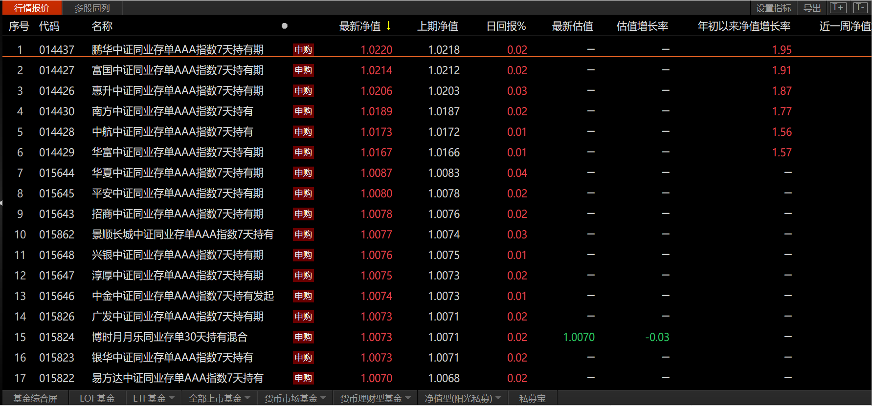The image size is (872, 406).
Task: Click the yellow sort arrow beside 最新净值
Action: pyautogui.click(x=388, y=26)
